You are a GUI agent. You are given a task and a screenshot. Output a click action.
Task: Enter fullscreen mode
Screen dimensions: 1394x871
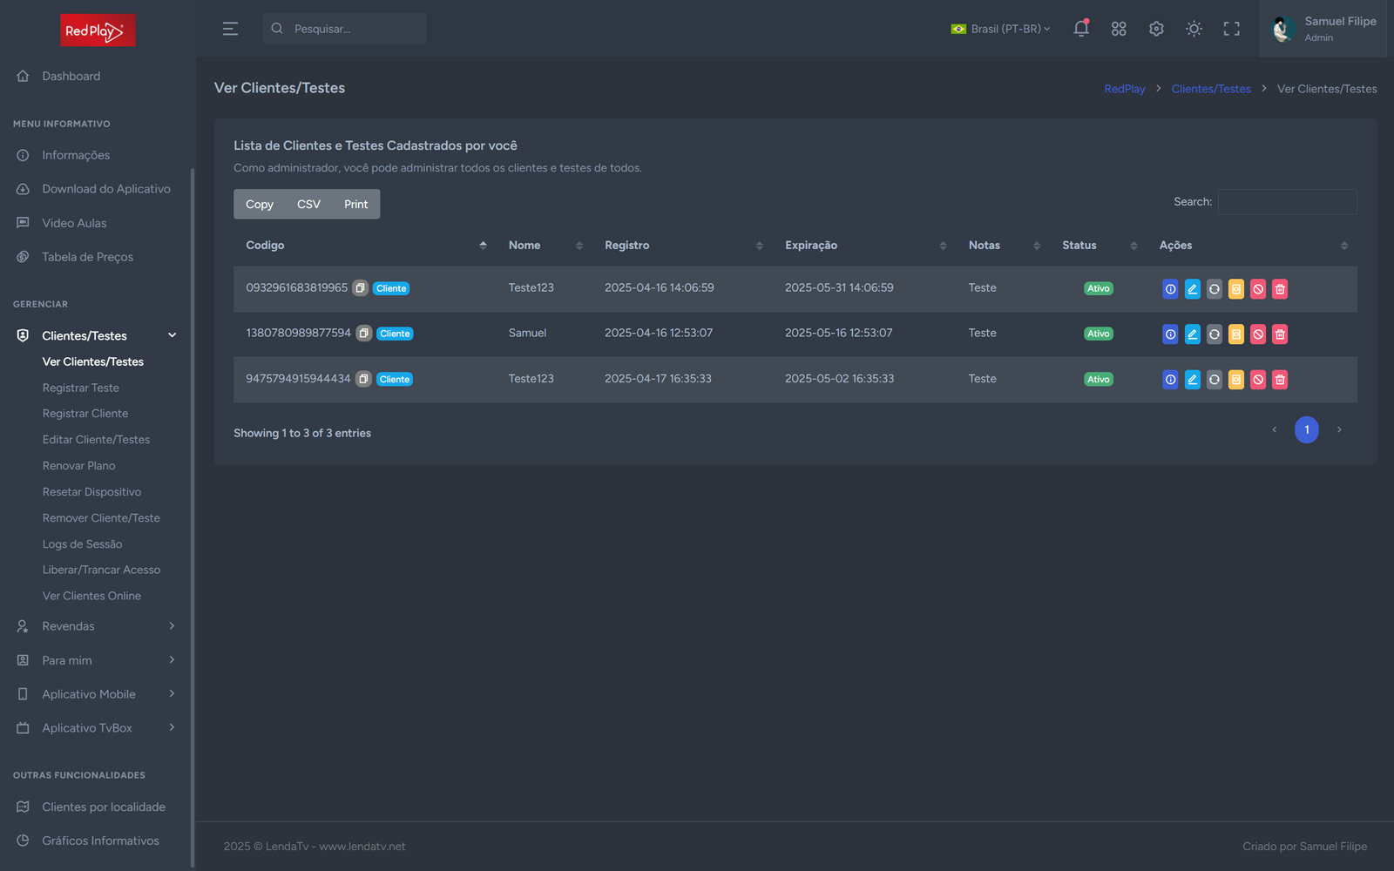[1231, 29]
